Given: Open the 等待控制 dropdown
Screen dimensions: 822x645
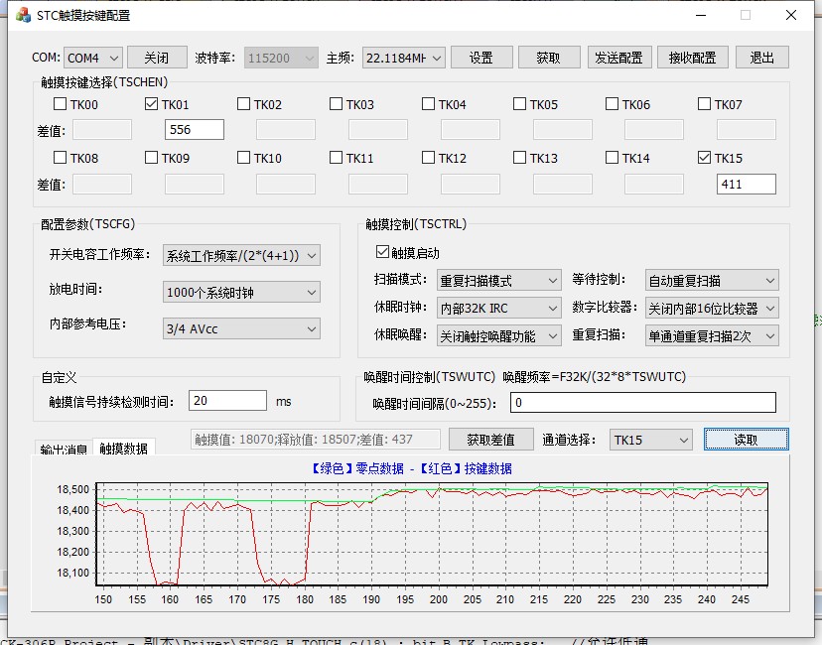Looking at the screenshot, I should [x=712, y=280].
